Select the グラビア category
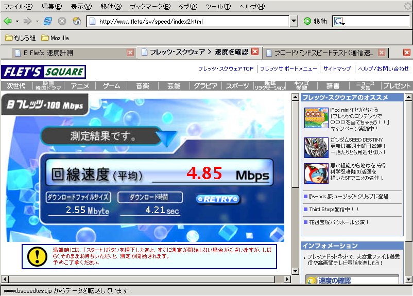413x296 pixels. coord(205,86)
